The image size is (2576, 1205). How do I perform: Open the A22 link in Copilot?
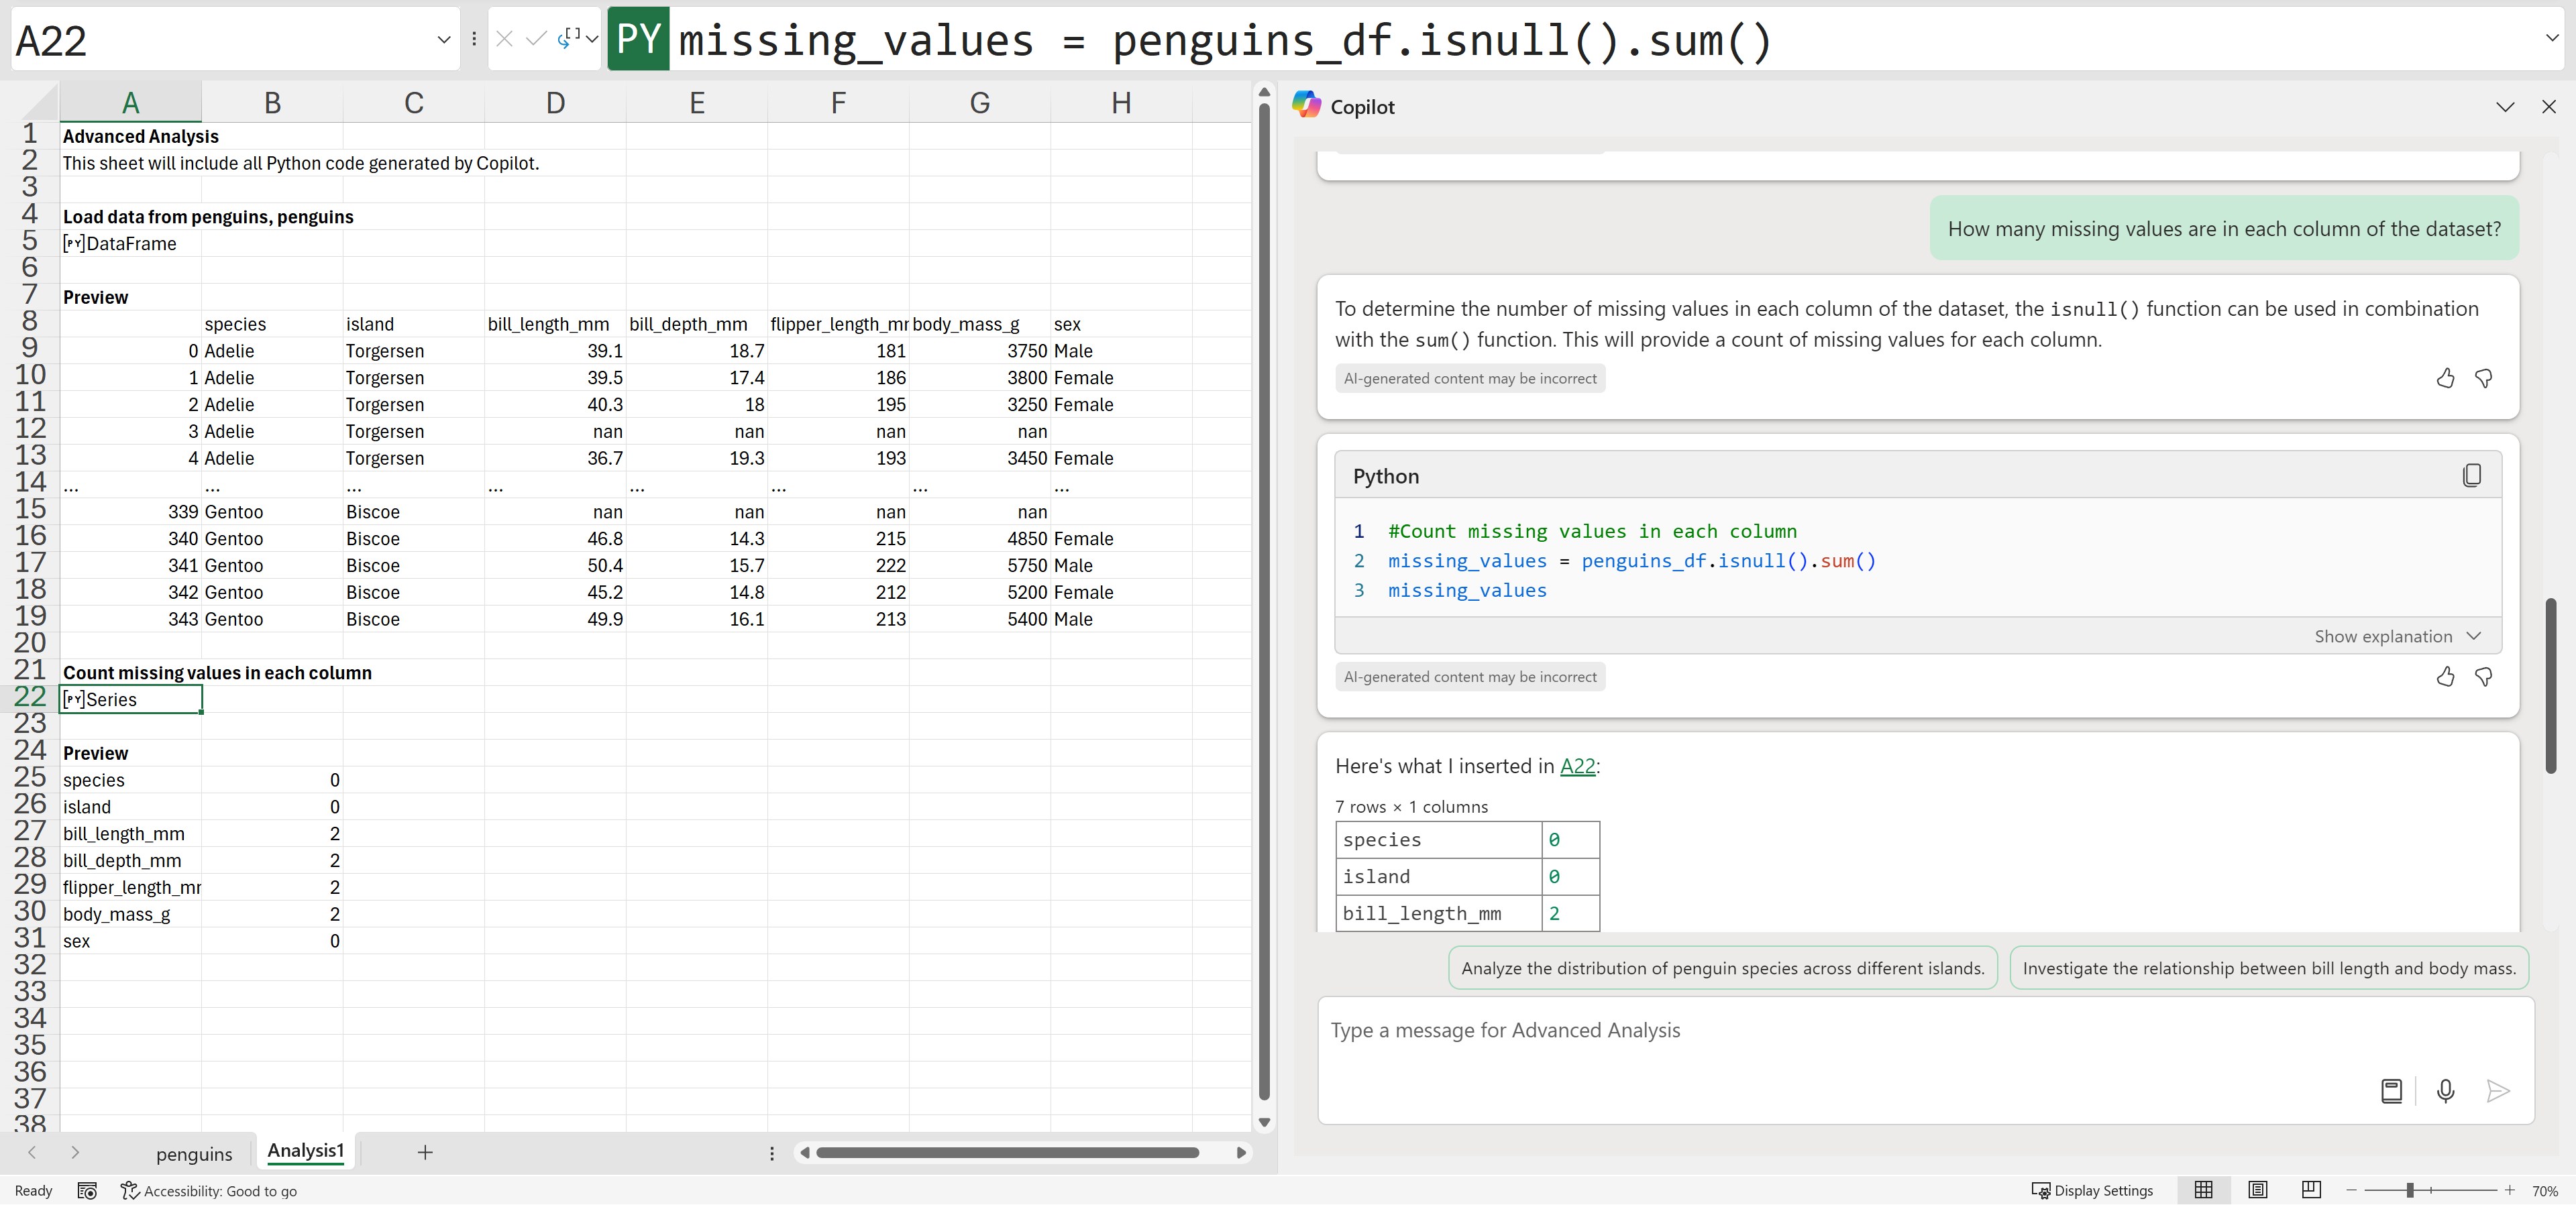(1577, 766)
